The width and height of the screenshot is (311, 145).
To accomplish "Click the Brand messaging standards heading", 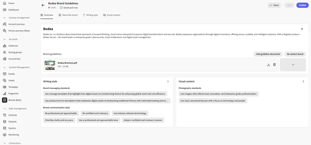I will [57, 88].
